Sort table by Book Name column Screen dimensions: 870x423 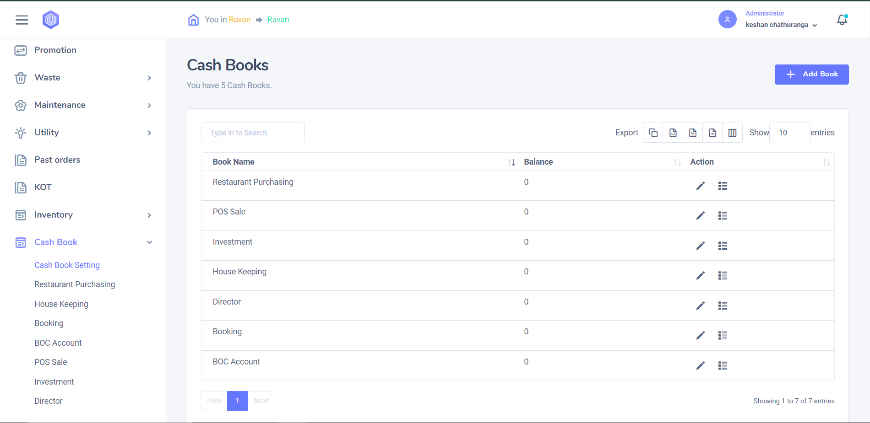(511, 162)
